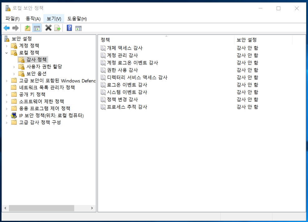Click the 디렉터리 서비스 액세스 감사 policy icon
Viewport: 308px width, 222px height.
click(103, 78)
